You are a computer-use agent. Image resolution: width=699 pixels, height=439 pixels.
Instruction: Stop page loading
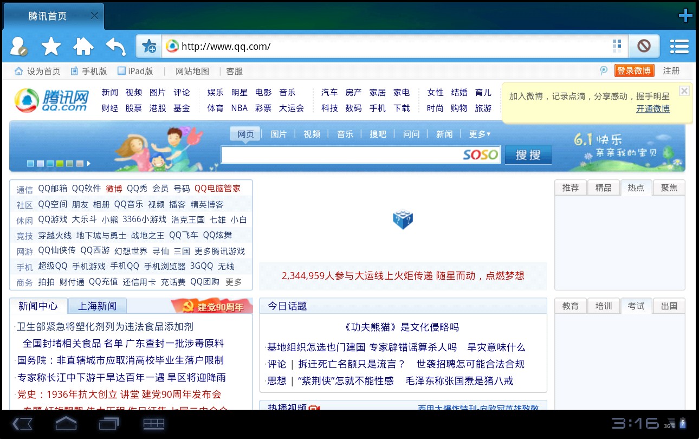point(644,46)
